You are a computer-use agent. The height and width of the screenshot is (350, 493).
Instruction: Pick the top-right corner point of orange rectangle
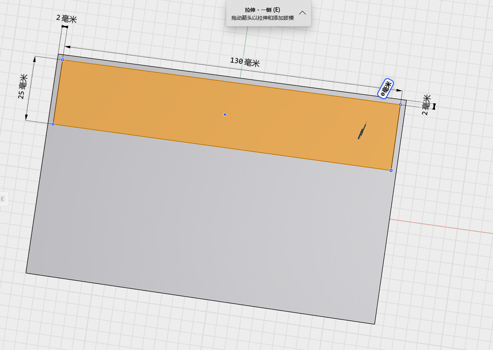(400, 105)
